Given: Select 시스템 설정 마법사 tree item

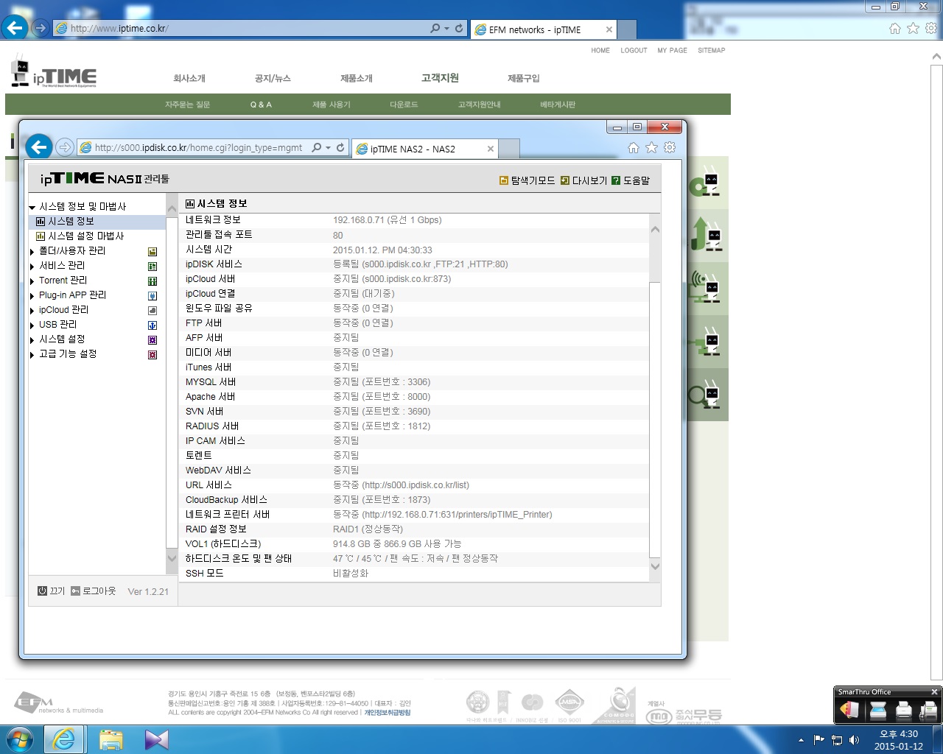Looking at the screenshot, I should coord(86,236).
